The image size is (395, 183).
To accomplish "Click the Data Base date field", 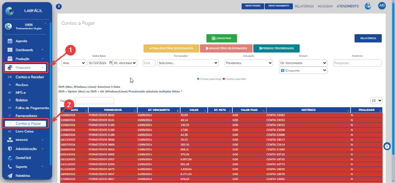I will (100, 63).
